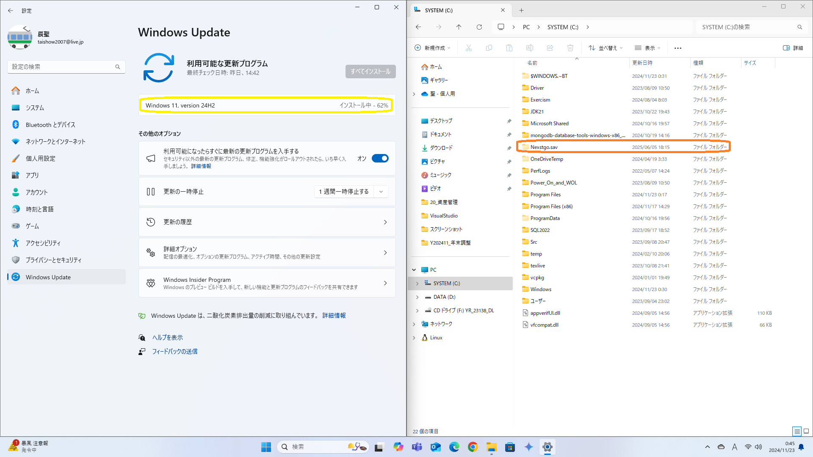
Task: Click the Delete trash icon in Explorer toolbar
Action: pos(570,48)
